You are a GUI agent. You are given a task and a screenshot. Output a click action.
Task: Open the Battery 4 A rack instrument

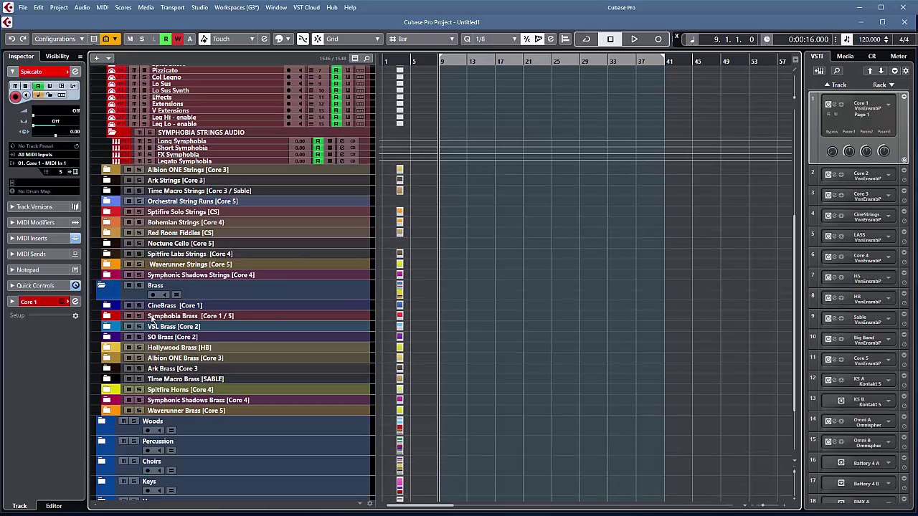(858, 463)
